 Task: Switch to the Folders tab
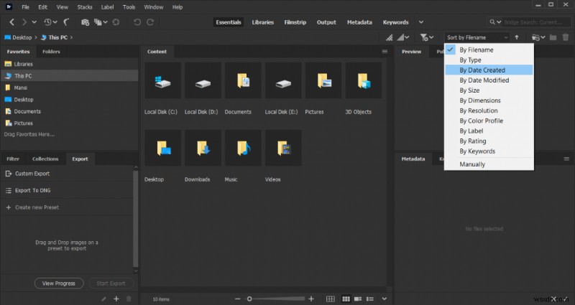tap(51, 52)
